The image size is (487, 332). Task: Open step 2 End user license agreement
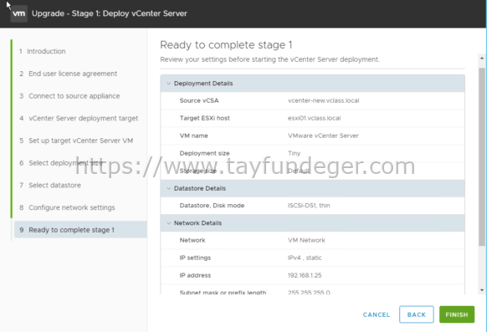[68, 74]
